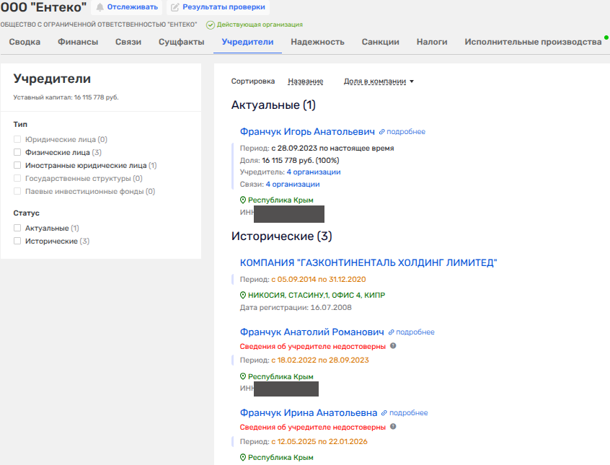The height and width of the screenshot is (465, 610).
Task: Click подробнее next to Франчук Анатолий Романович
Action: point(415,332)
